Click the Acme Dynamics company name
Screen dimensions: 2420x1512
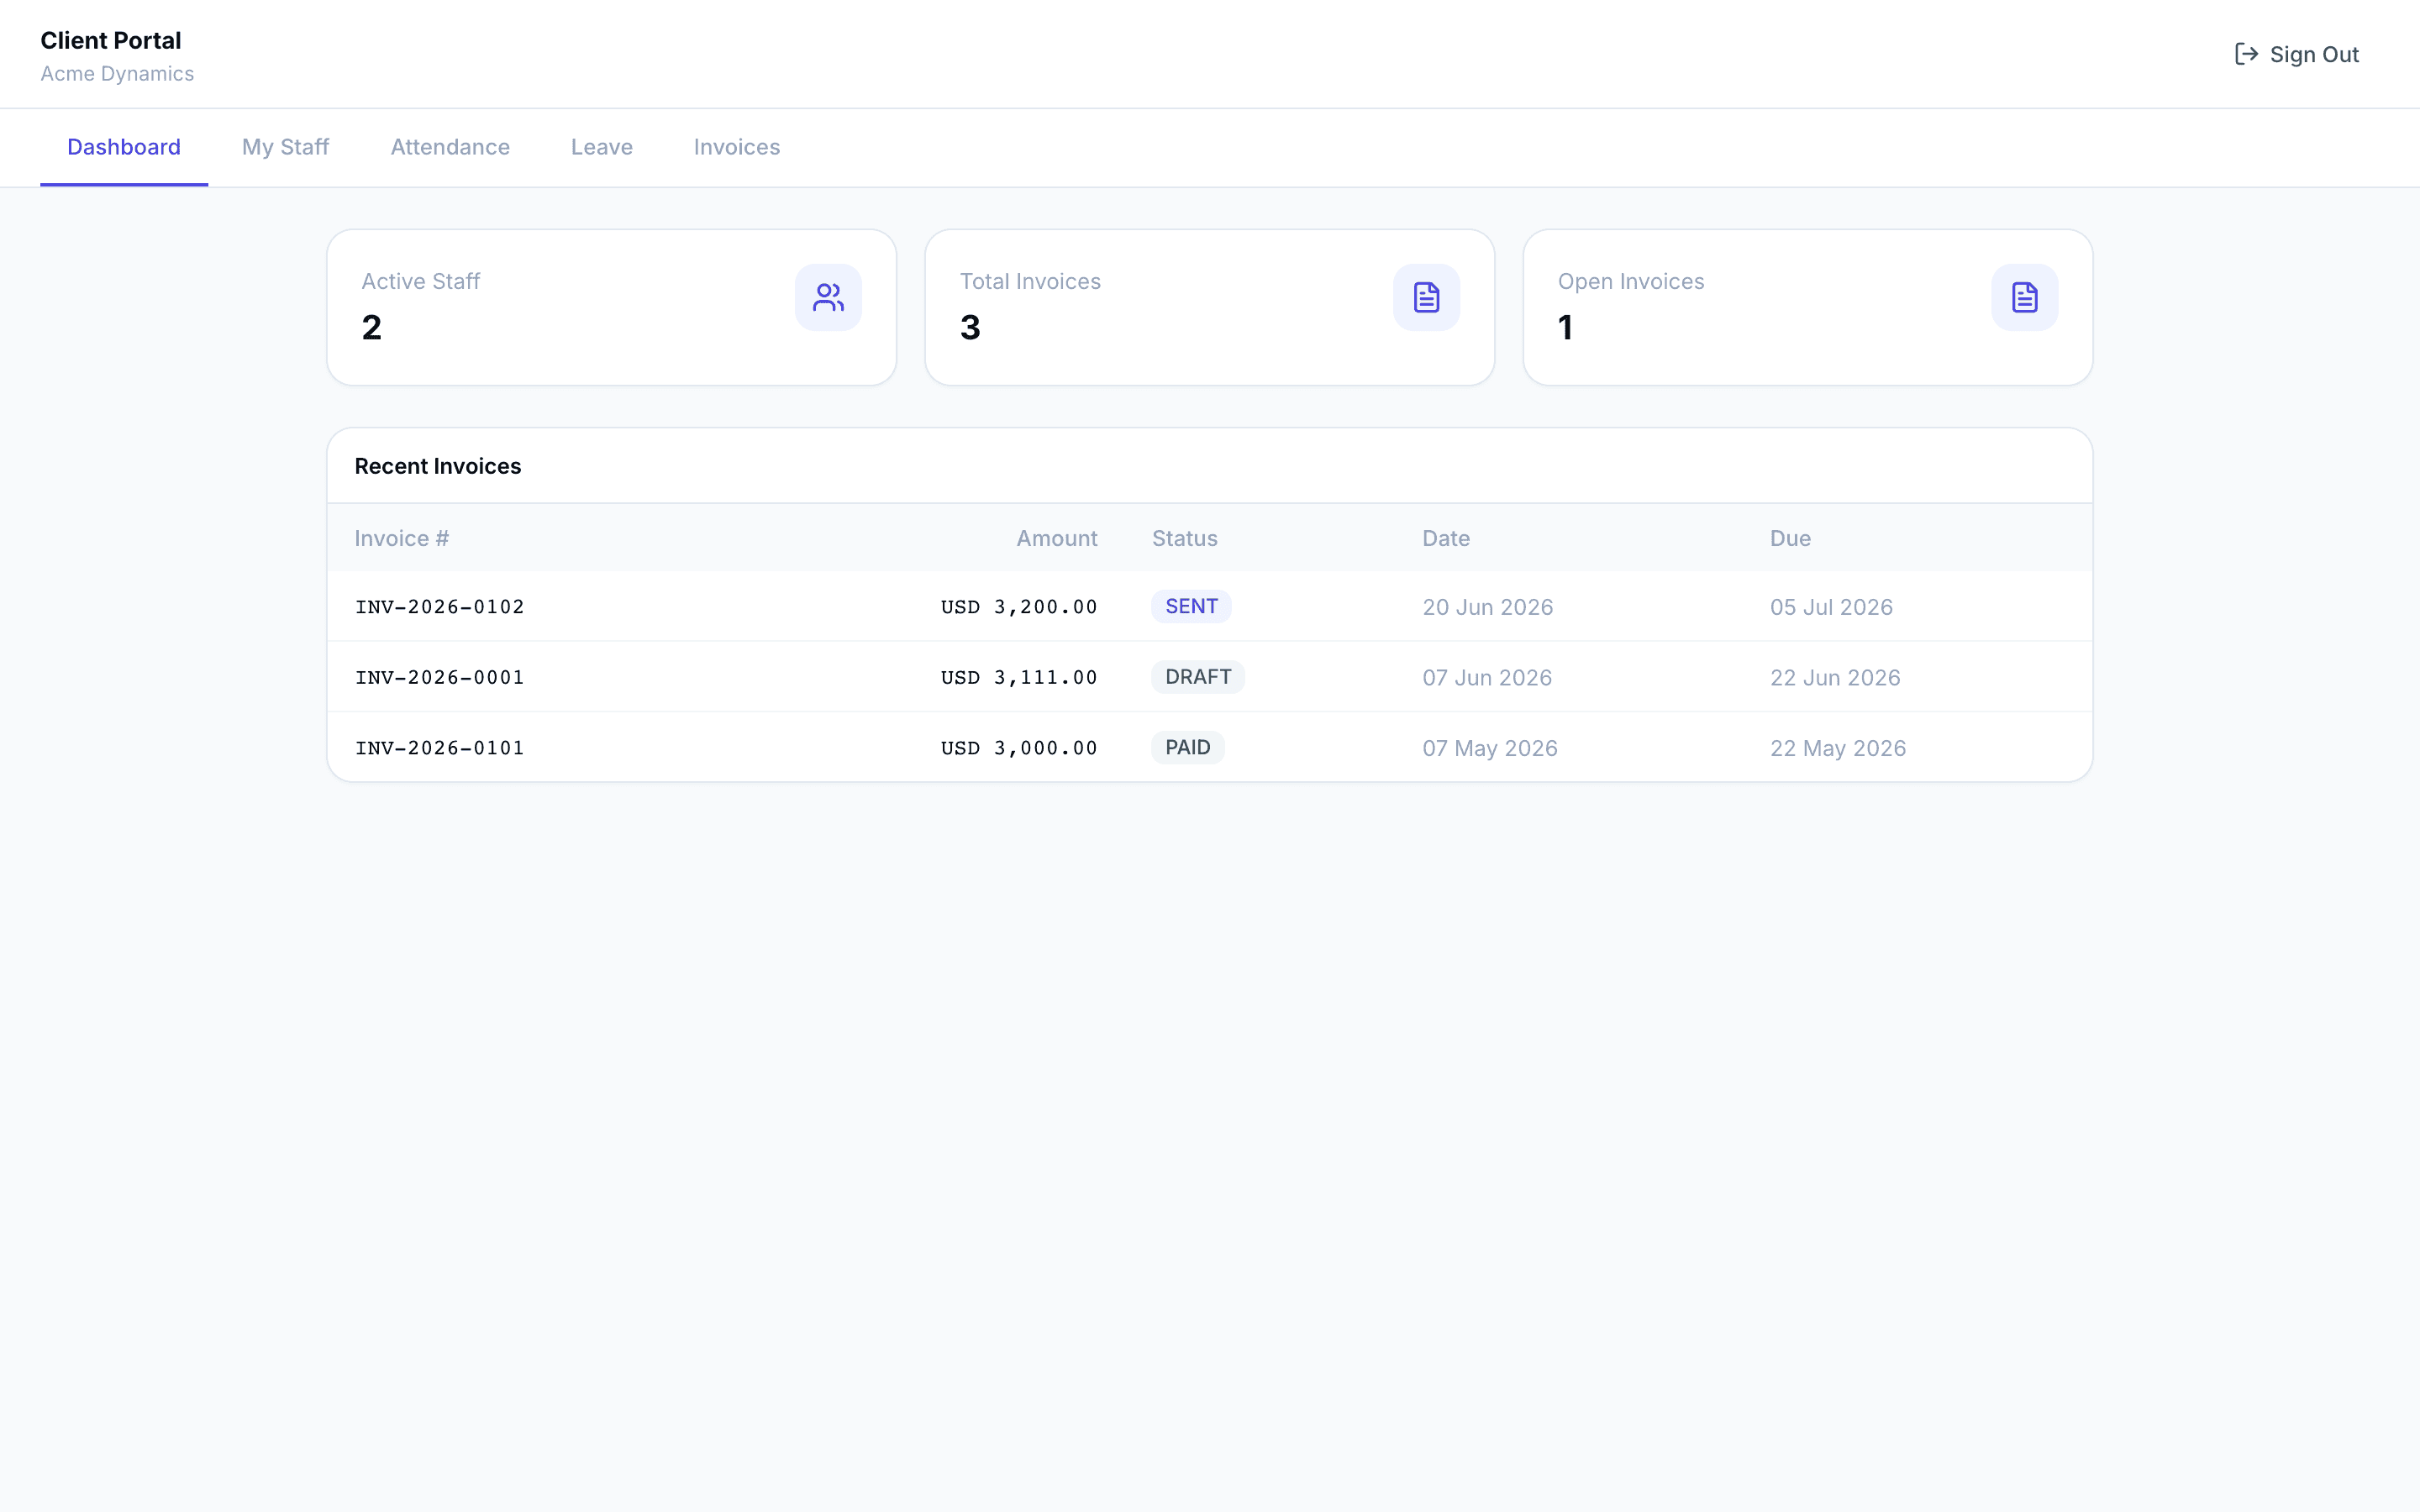117,74
